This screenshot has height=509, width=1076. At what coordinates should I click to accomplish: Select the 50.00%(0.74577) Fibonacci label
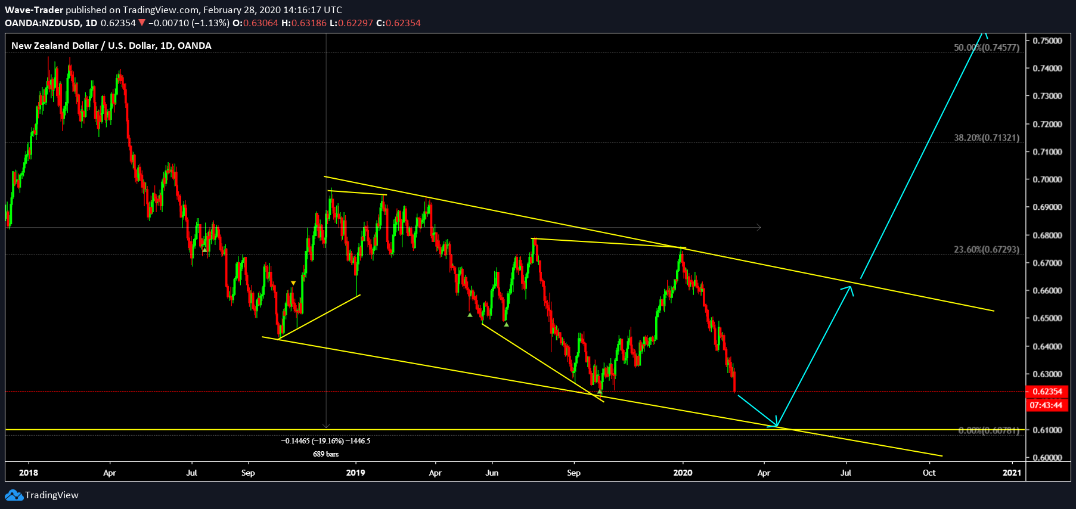pos(987,47)
